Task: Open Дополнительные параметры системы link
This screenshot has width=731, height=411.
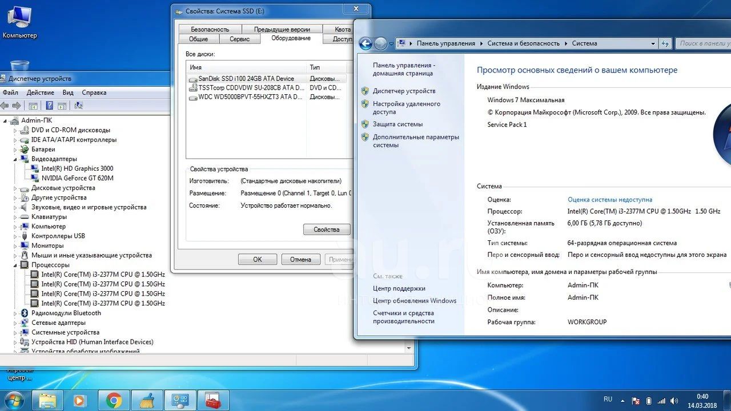Action: pyautogui.click(x=416, y=141)
